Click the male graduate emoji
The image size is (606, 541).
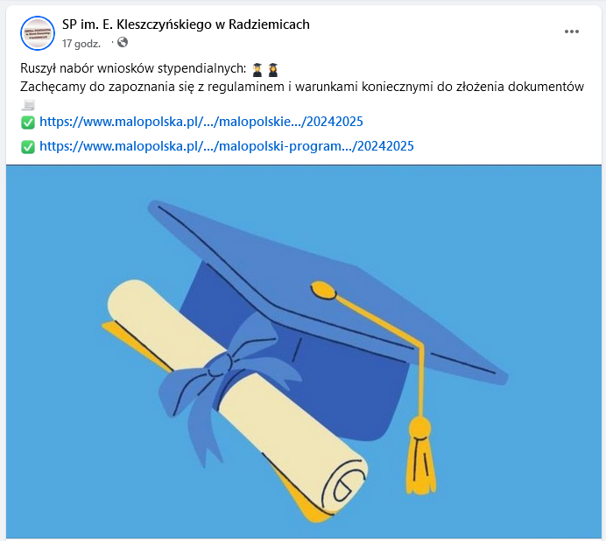257,69
